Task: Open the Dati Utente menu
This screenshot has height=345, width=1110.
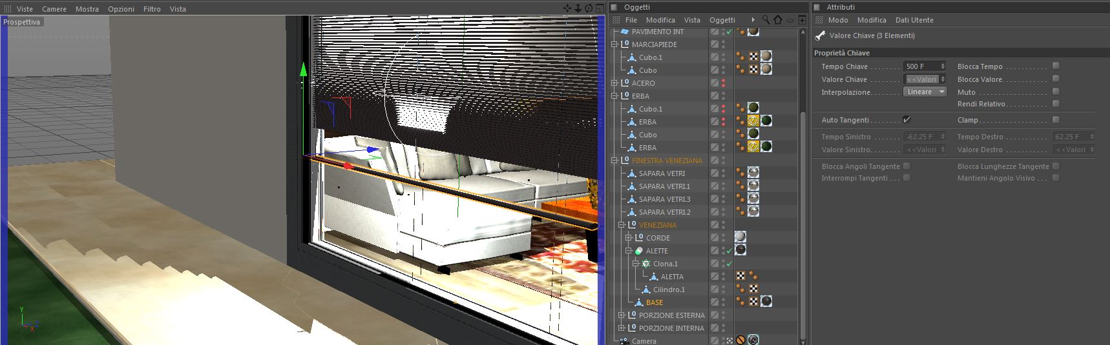Action: point(914,20)
